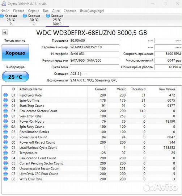
Task: Click status orb for Start/Stop Count
Action: (x=5, y=106)
